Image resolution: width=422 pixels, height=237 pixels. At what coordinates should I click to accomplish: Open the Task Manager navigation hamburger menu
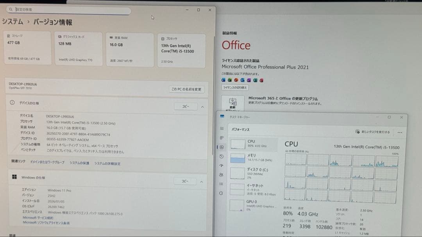click(222, 128)
